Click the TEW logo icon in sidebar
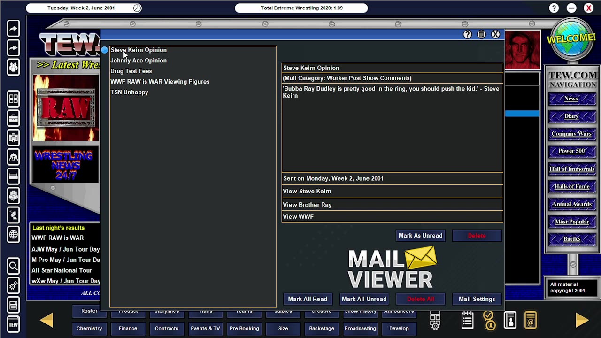The image size is (601, 338). (x=13, y=324)
